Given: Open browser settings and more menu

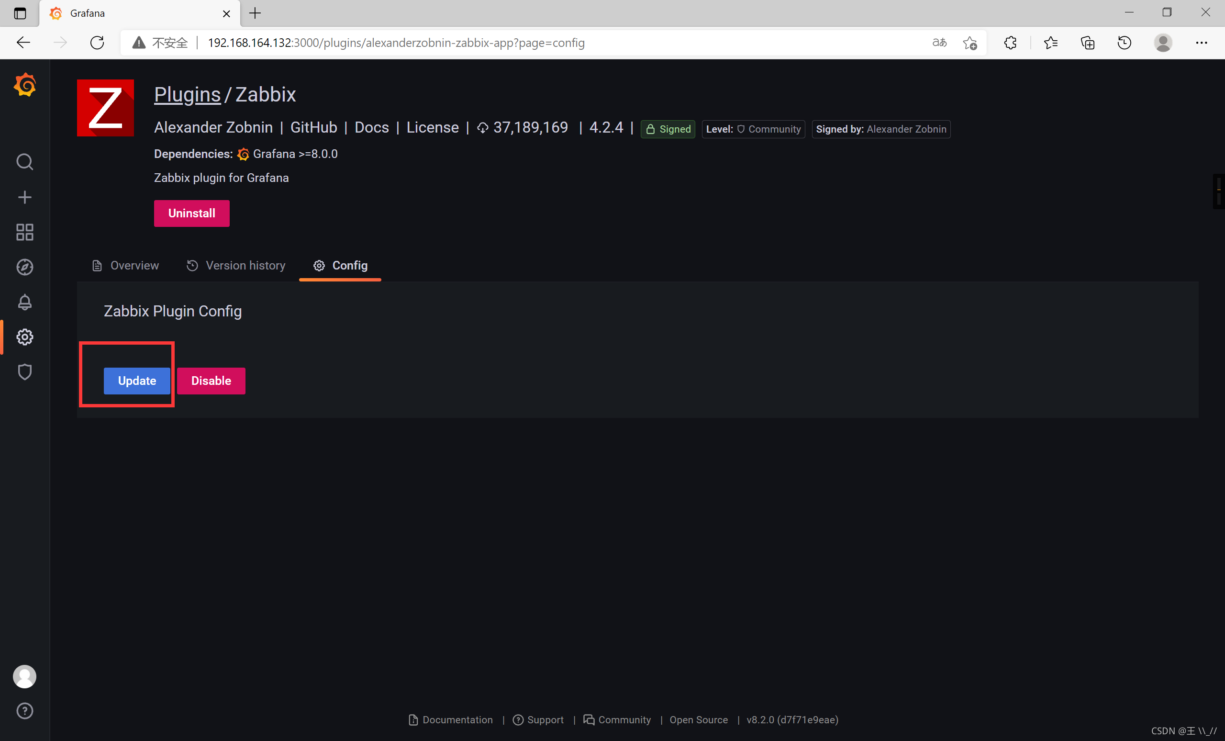Looking at the screenshot, I should (x=1202, y=43).
